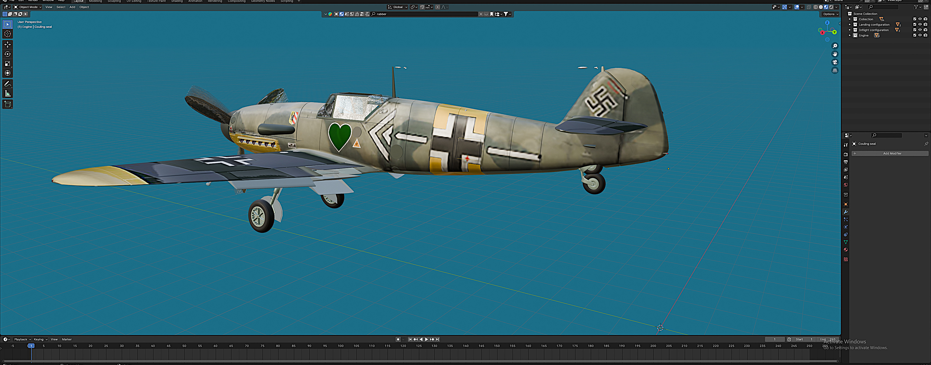Image resolution: width=931 pixels, height=365 pixels.
Task: Select the Select Box tool
Action: point(8,24)
